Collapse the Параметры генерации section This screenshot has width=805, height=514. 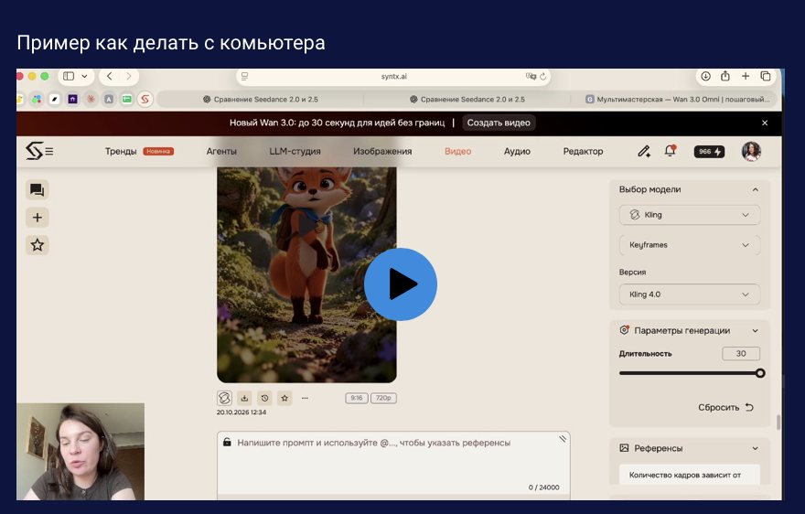[756, 331]
